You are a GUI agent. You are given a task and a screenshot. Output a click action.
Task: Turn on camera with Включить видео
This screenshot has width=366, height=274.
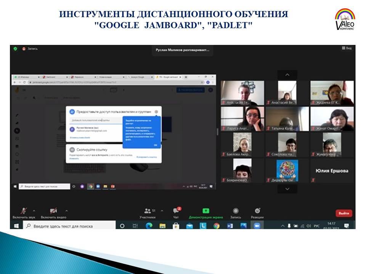53,213
